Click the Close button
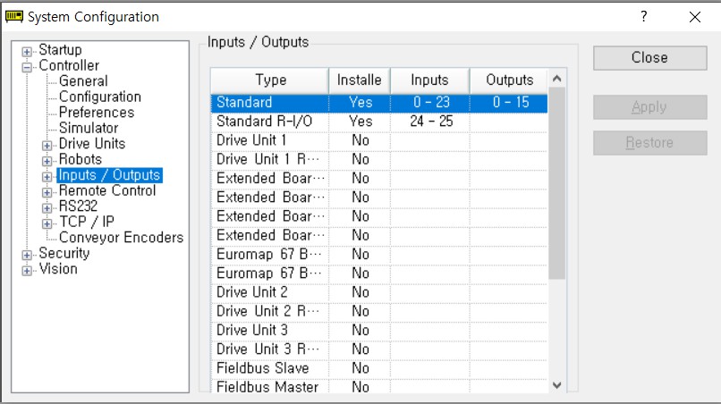Viewport: 721px width, 404px height. click(649, 57)
